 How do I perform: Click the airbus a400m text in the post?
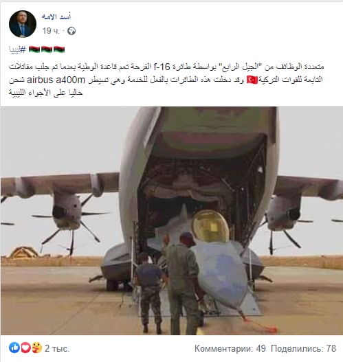coord(56,80)
